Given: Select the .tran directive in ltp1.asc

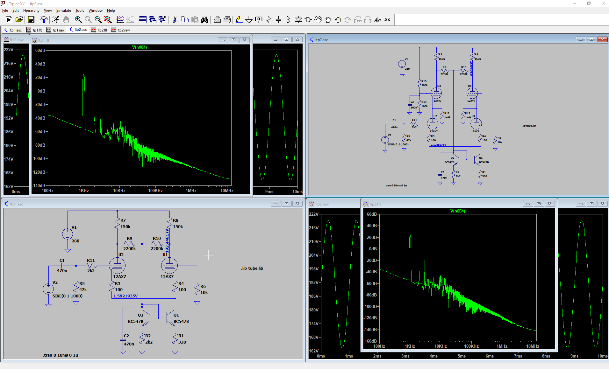Looking at the screenshot, I should [60, 355].
